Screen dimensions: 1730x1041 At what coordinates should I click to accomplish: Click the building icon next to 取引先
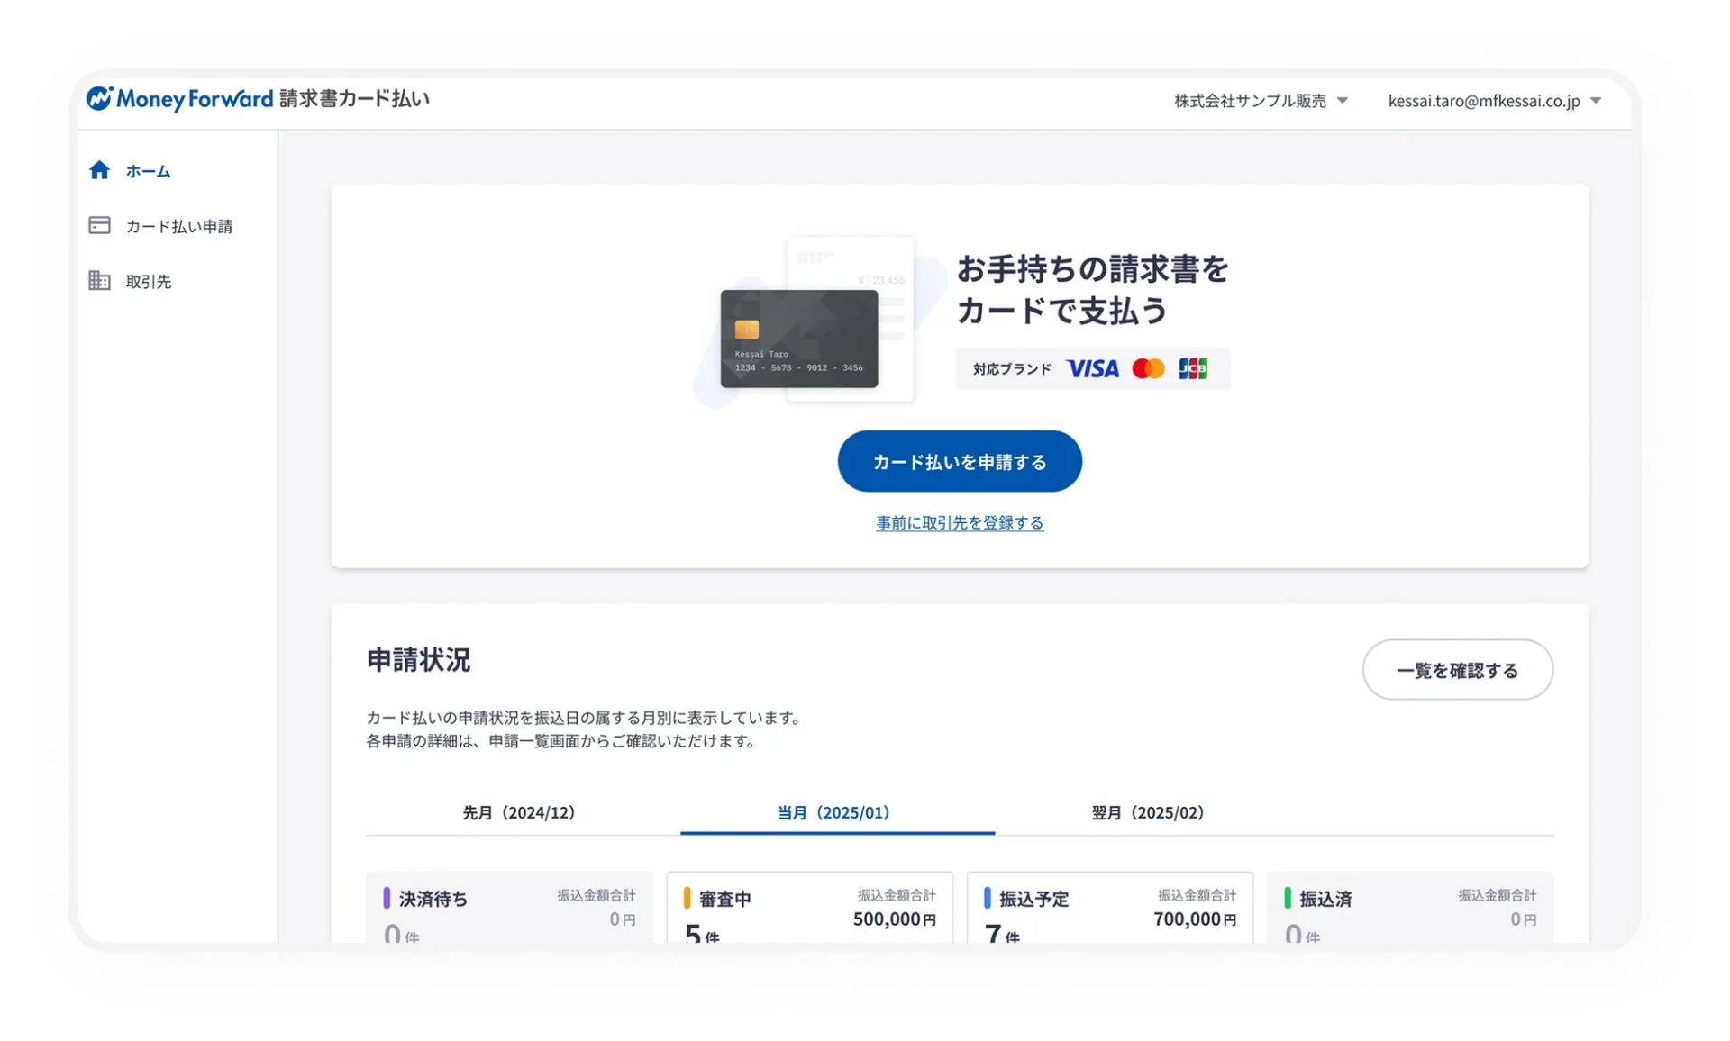99,280
